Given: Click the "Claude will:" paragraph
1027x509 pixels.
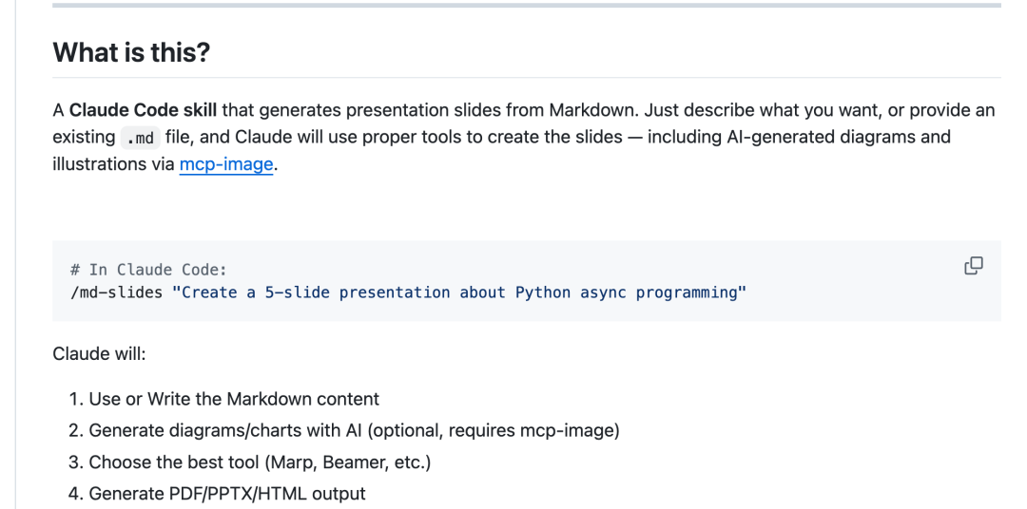Looking at the screenshot, I should (99, 354).
